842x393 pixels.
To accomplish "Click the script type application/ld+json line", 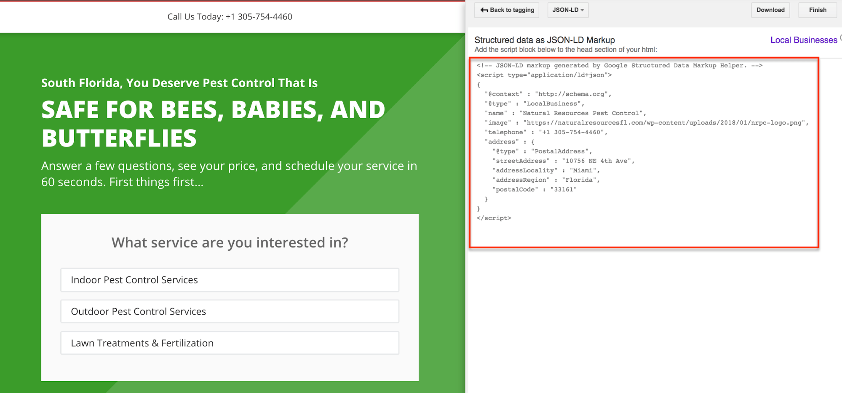I will 544,75.
